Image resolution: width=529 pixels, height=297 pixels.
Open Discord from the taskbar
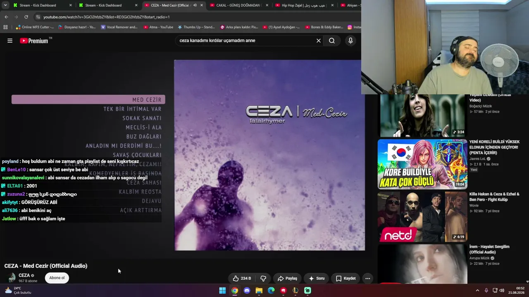247,290
